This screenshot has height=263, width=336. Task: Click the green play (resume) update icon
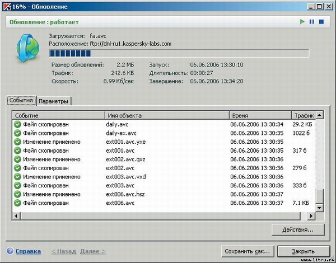coord(303,22)
